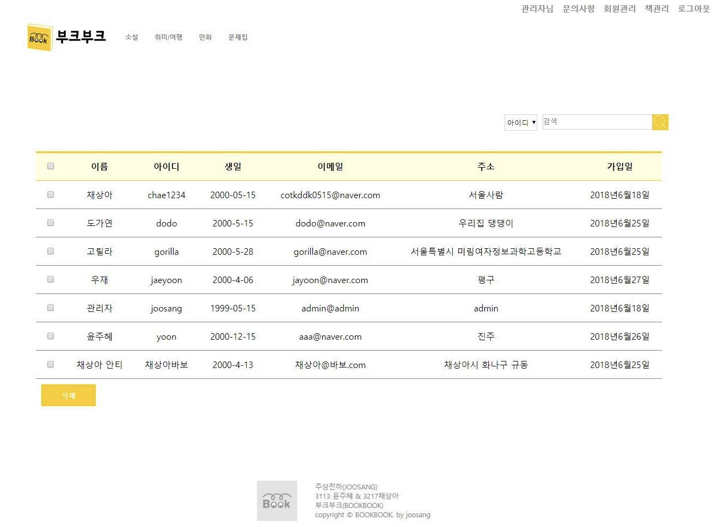Go to 책관리 book management
Screen dimensions: 725x527
tap(656, 9)
